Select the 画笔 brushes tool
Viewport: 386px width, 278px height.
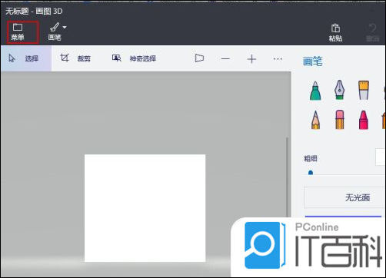(55, 31)
